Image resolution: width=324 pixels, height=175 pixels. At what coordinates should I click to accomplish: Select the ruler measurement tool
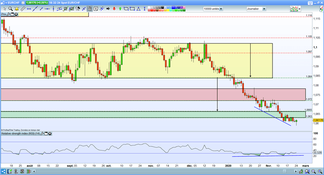pos(23,9)
